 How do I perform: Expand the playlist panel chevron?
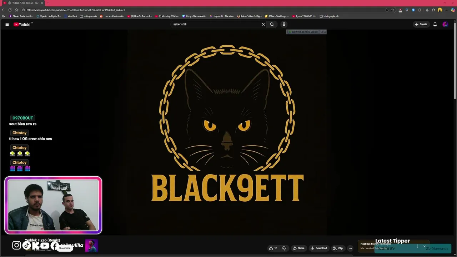tap(425, 246)
